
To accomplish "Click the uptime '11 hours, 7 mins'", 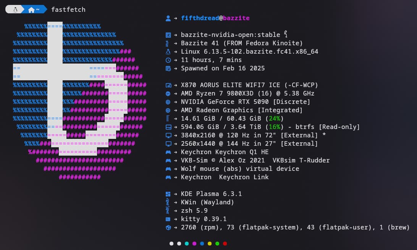I will (x=212, y=60).
